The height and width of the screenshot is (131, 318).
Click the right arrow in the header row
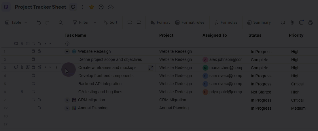tap(50, 44)
